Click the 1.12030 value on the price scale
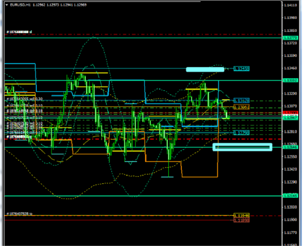This screenshot has width=304, height=246. 291,208
